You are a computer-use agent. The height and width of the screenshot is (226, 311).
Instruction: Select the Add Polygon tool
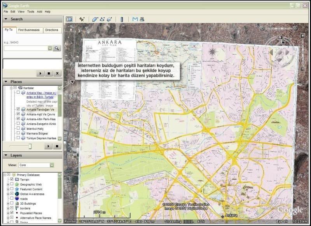(x=95, y=19)
